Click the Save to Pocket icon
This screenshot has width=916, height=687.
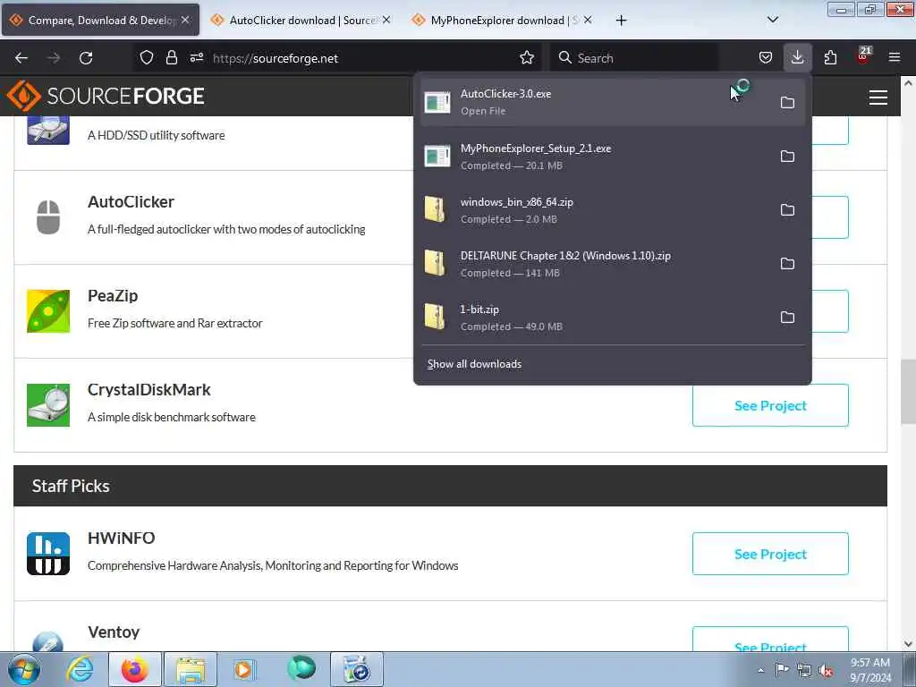[x=766, y=57]
